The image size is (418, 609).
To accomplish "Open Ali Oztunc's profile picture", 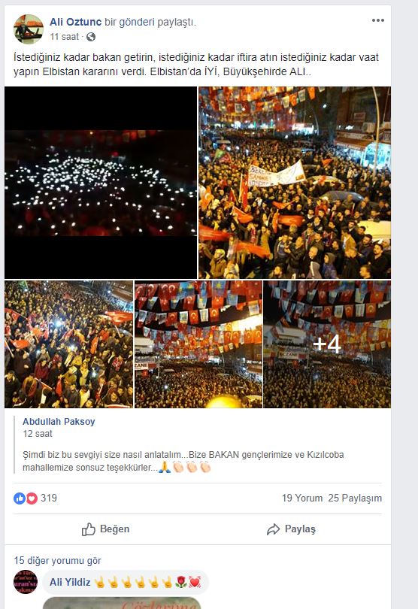I will tap(29, 29).
